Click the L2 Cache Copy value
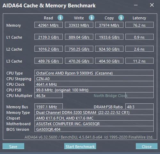The height and width of the screenshot is (154, 160). (109, 49)
